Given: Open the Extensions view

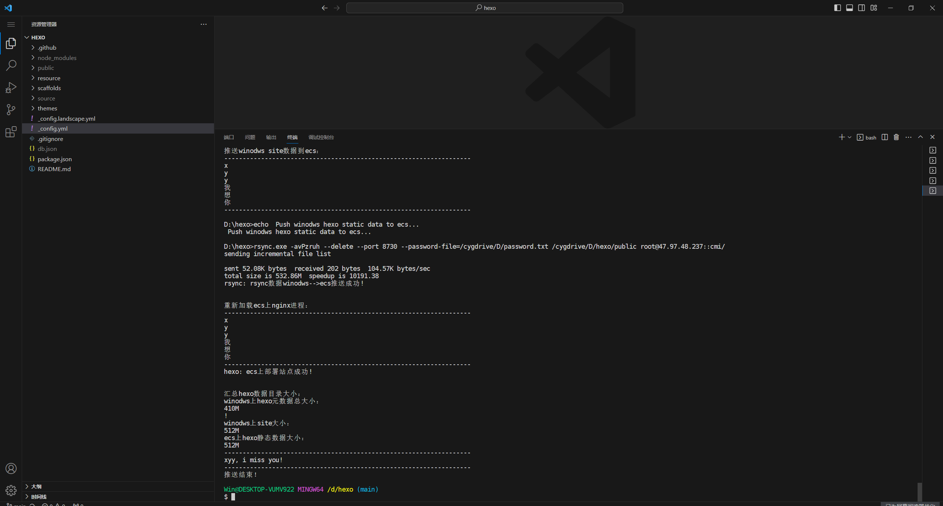Looking at the screenshot, I should click(11, 132).
